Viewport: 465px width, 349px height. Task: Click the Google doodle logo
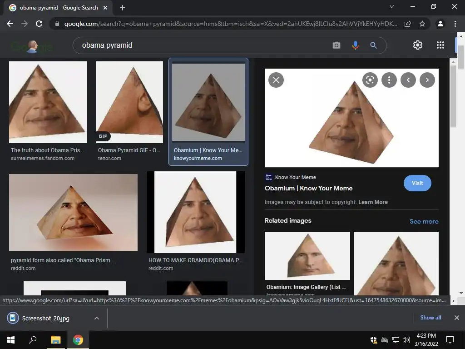tap(32, 46)
